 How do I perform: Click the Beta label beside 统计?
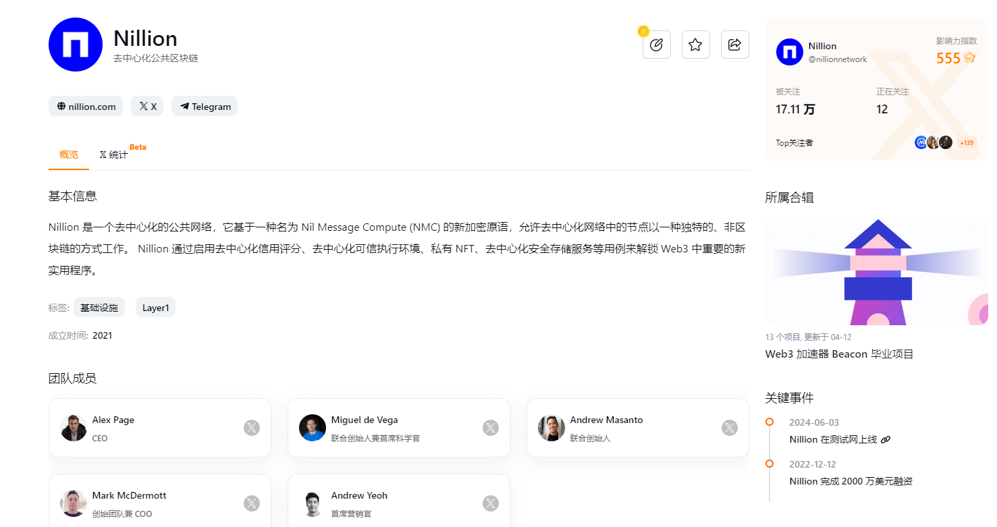pyautogui.click(x=138, y=147)
